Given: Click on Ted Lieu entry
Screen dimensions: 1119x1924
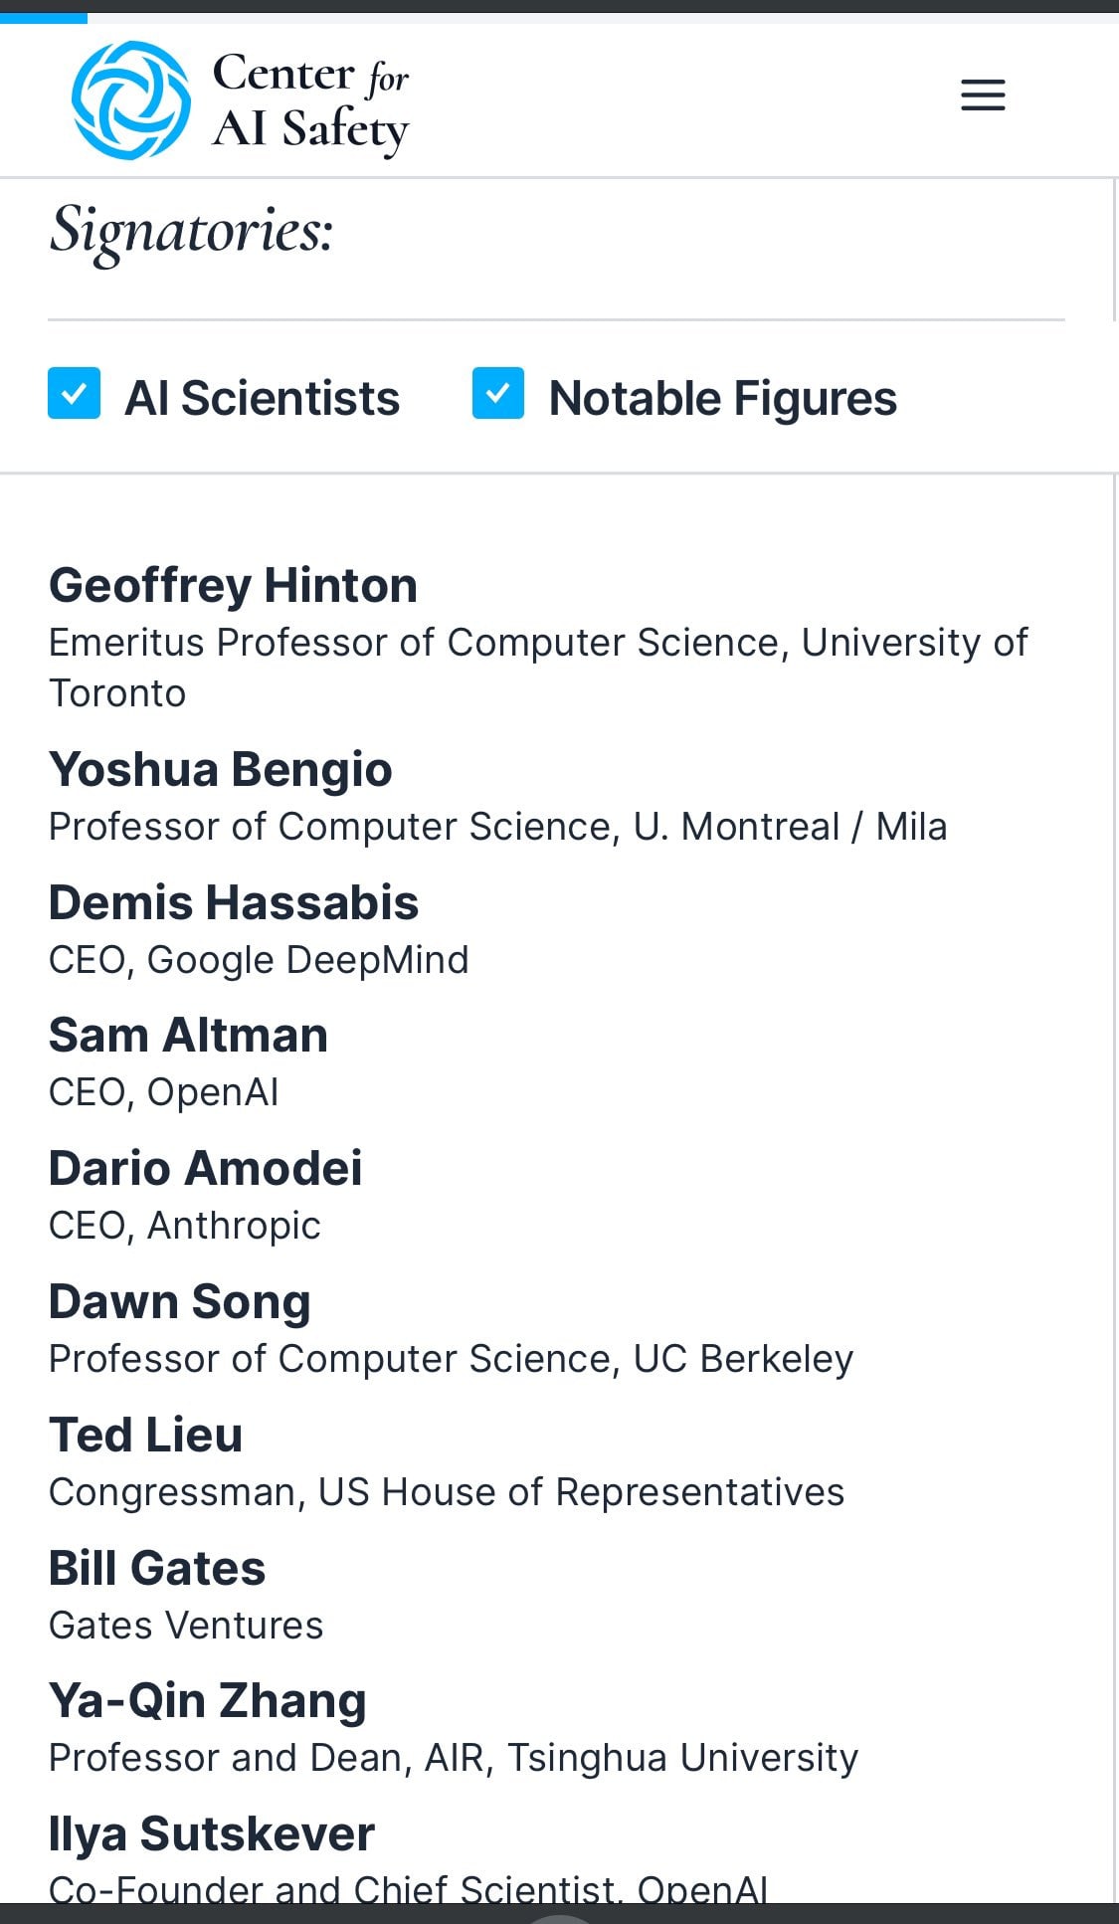Looking at the screenshot, I should point(145,1436).
